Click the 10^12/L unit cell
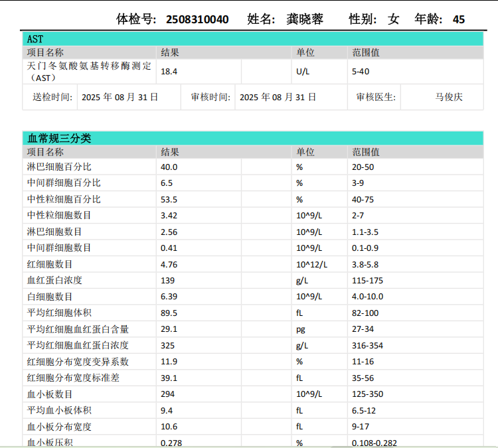498x448 pixels. pos(311,264)
